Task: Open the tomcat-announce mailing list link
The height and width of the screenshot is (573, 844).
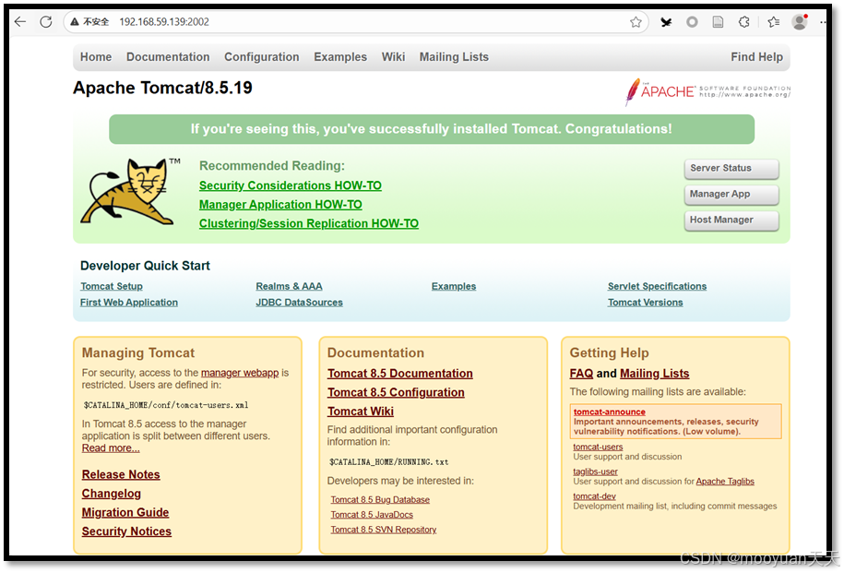Action: pos(610,412)
